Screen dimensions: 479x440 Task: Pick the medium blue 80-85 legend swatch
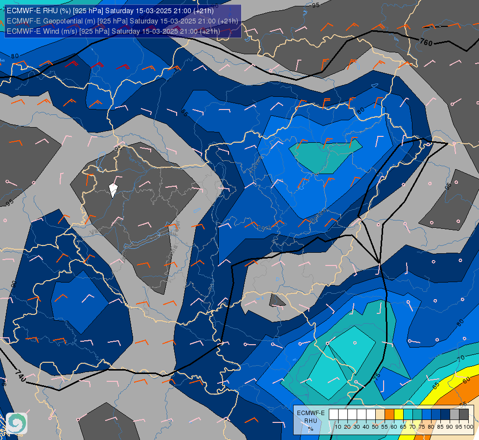436,415
